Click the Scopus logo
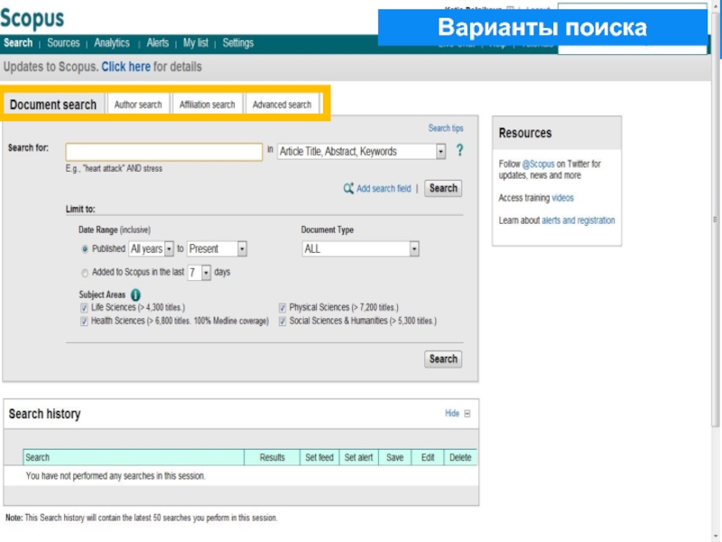Screen dimensions: 722x542 [33, 20]
